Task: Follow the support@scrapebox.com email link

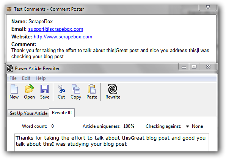Action: (55, 29)
